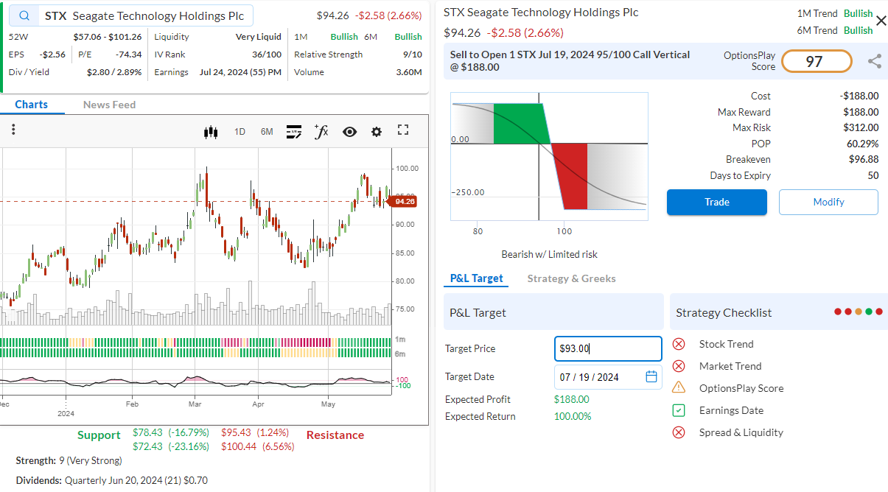Click the Div / Yield $2.80 / 2.89% value
Viewport: 888px width, 492px height.
tap(114, 72)
